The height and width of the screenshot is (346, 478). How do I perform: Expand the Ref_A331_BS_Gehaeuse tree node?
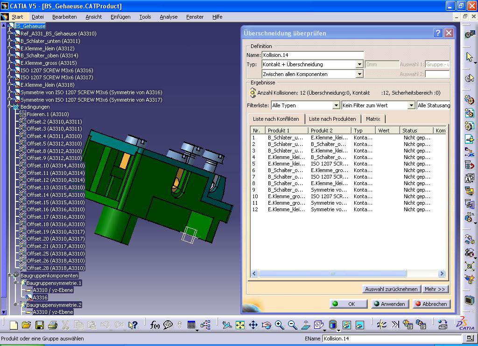click(x=10, y=33)
